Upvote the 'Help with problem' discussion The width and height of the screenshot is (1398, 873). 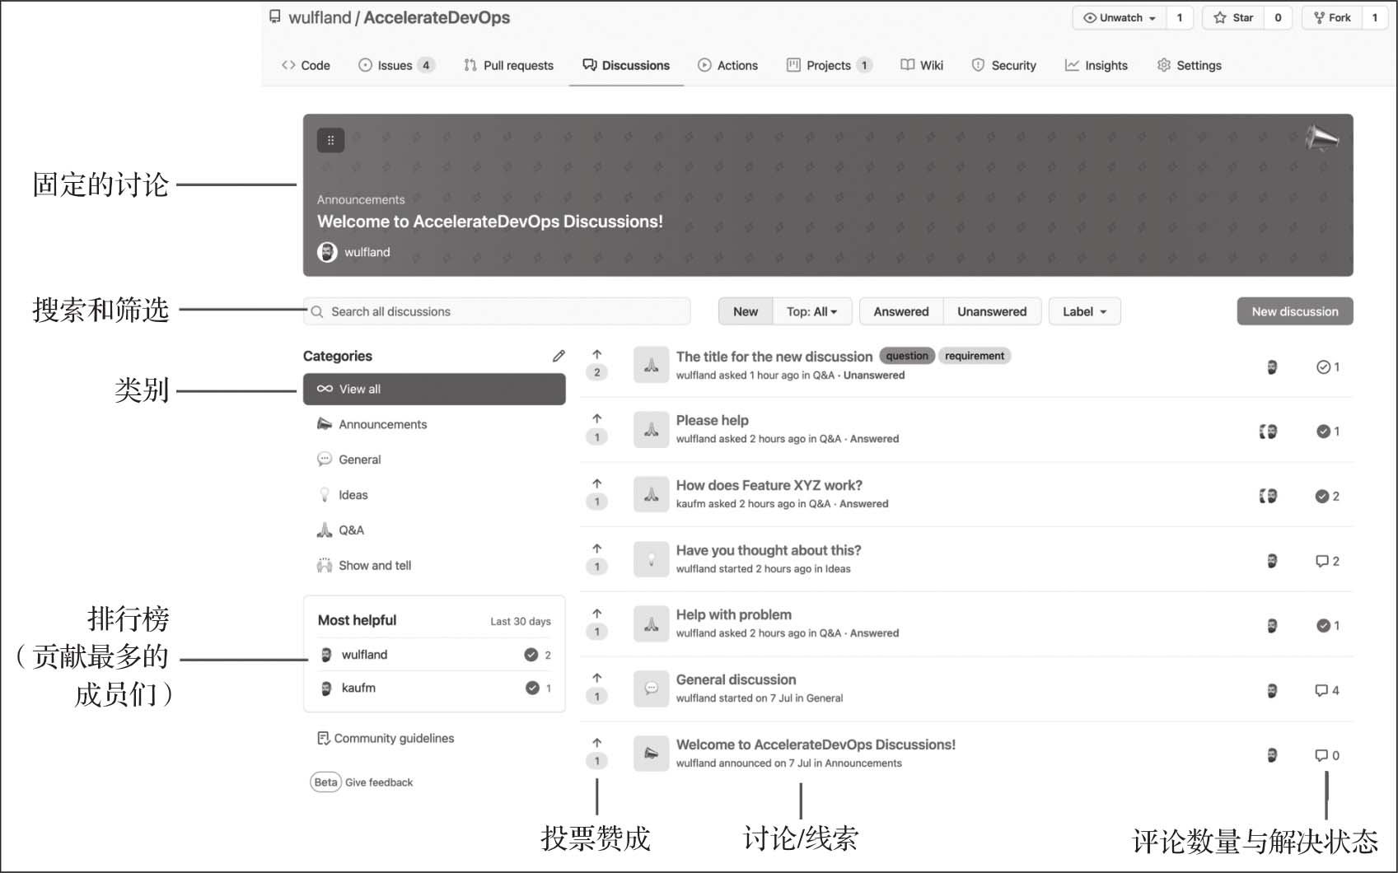[597, 614]
